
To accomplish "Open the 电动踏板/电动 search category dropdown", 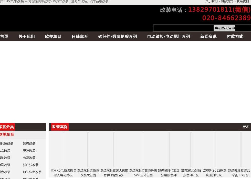I will coord(224,28).
